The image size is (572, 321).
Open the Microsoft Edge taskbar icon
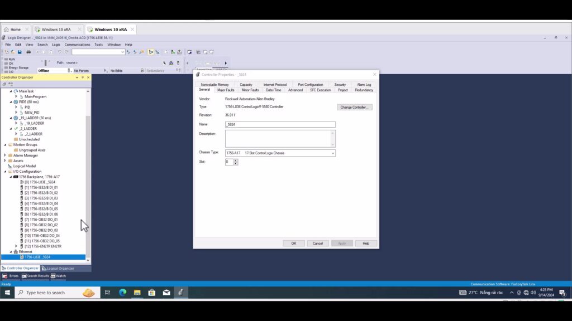tap(123, 293)
